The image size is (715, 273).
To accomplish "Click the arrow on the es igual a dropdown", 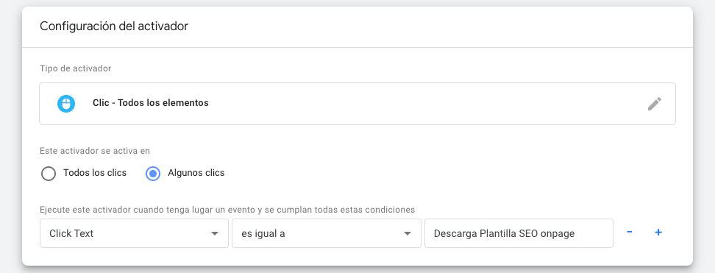I will [408, 234].
